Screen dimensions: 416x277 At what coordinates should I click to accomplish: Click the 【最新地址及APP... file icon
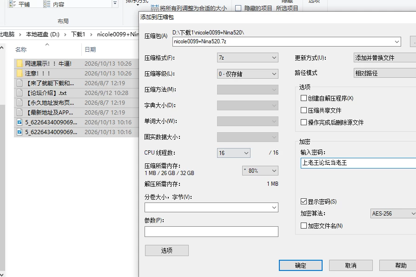20,113
